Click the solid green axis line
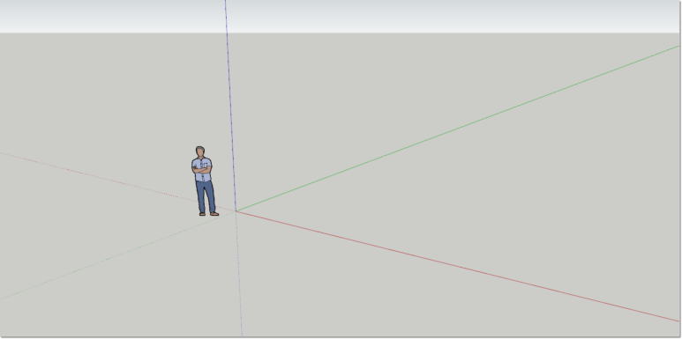Viewport: 682px width, 339px height. (458, 129)
